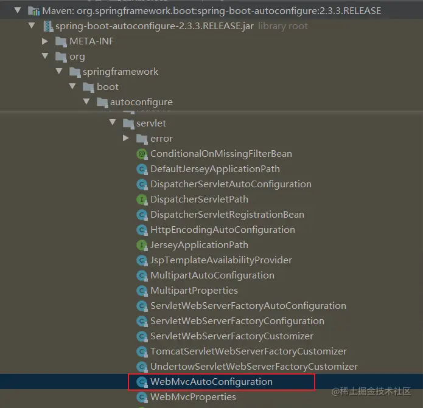Select ConditionalOnMissingFilterBean in the tree
Image resolution: width=423 pixels, height=408 pixels.
point(221,154)
